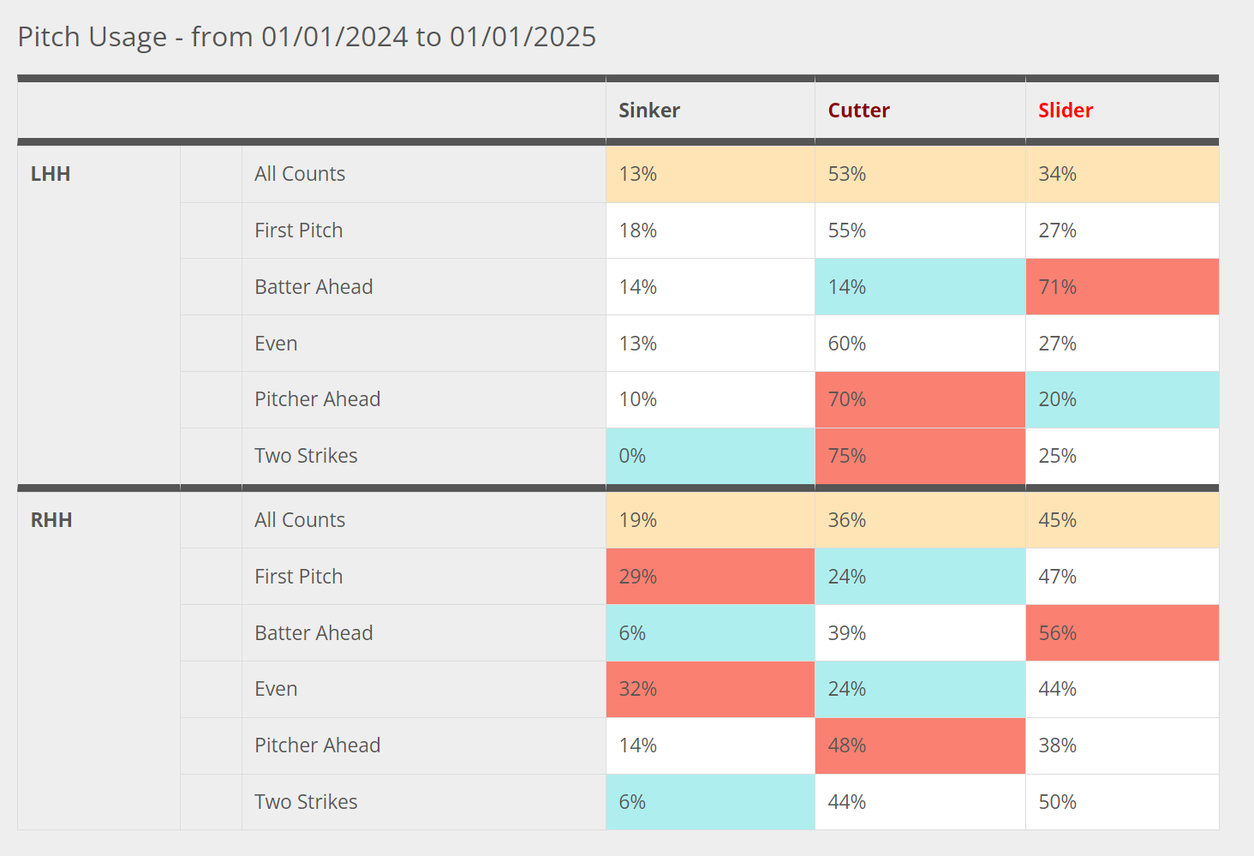
Task: Click the Sinker column header
Action: (649, 111)
